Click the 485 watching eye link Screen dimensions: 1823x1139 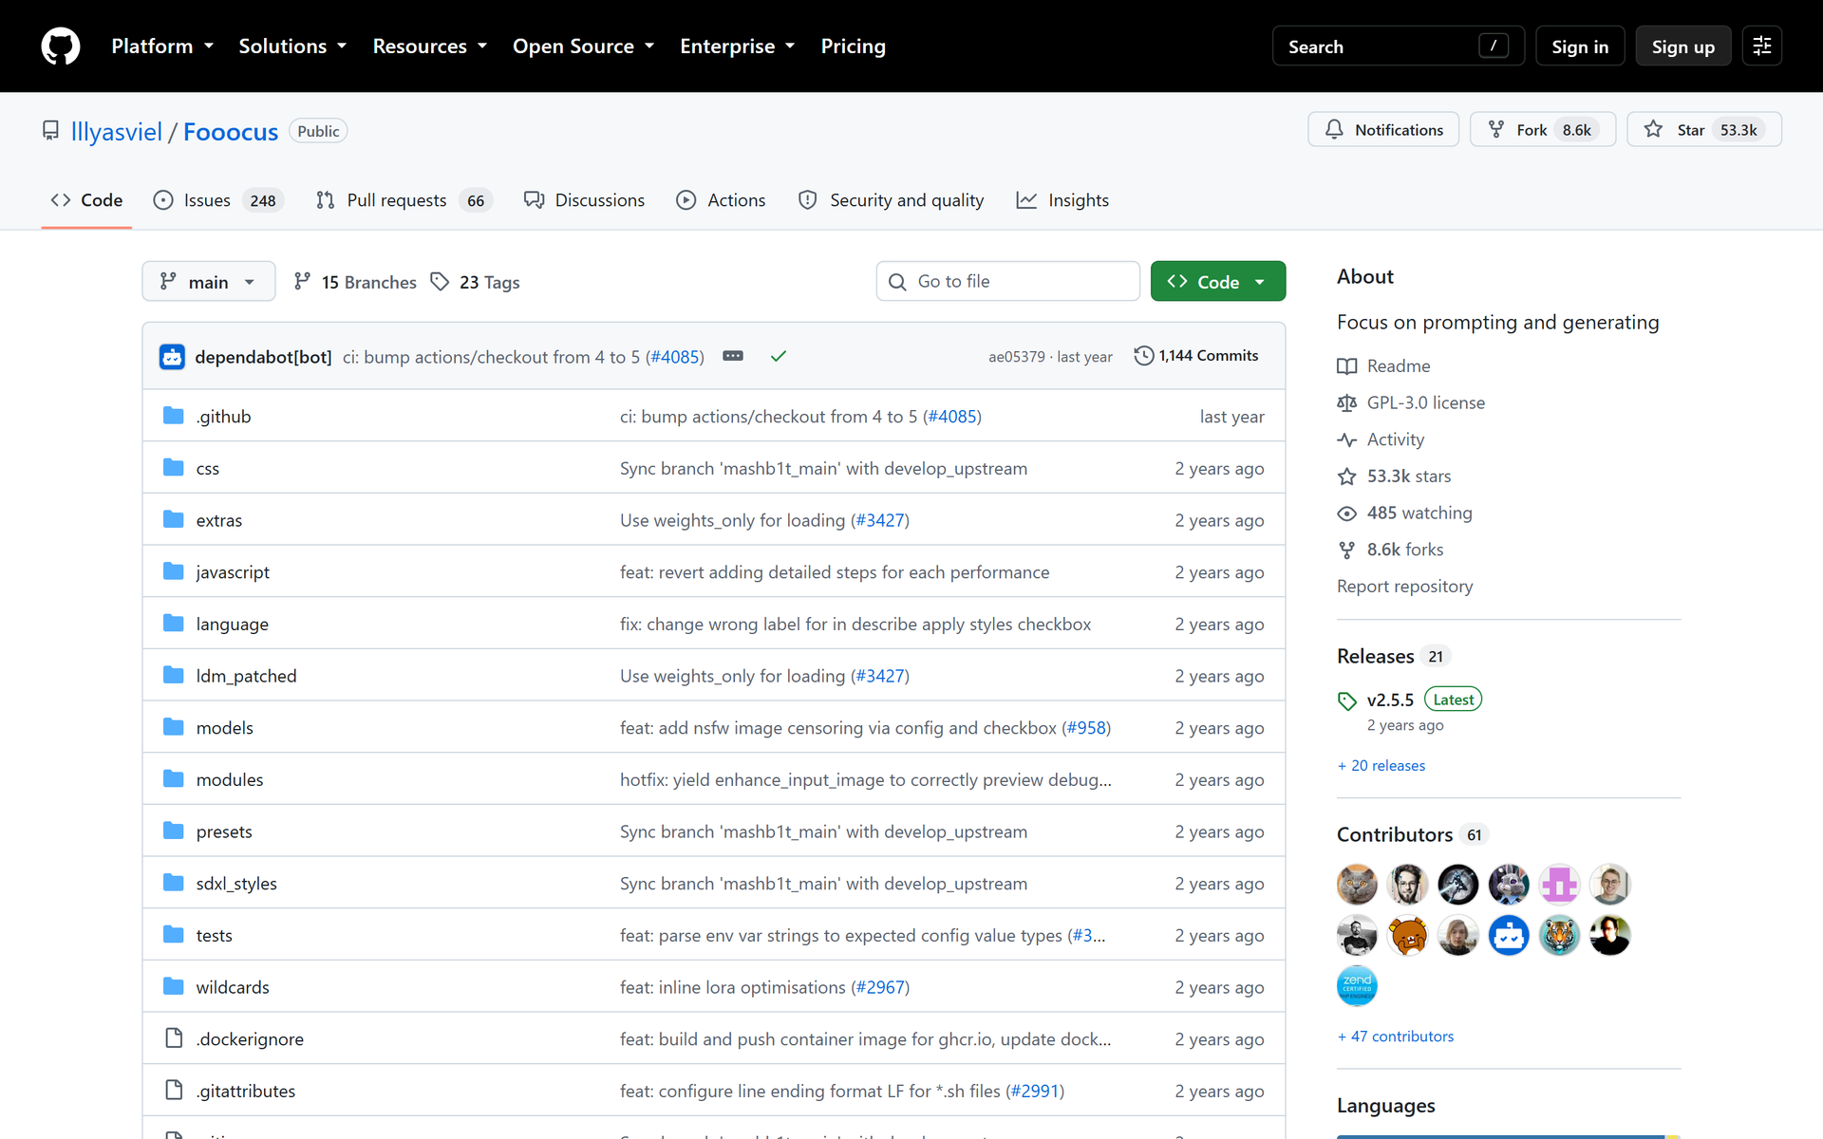[x=1404, y=513]
